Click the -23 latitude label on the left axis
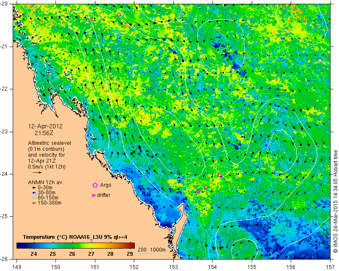 click(4, 131)
